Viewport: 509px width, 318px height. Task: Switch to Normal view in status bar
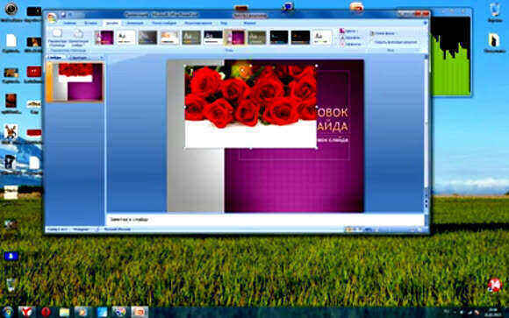coord(348,230)
